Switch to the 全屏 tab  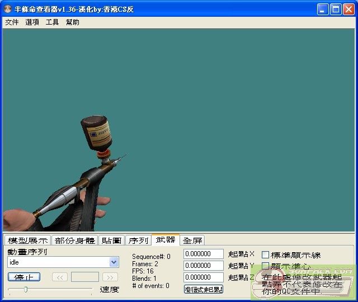tap(192, 240)
